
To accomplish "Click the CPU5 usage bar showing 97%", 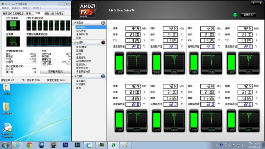I will pos(156,121).
